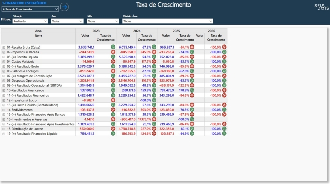This screenshot has width=330, height=184.
Task: Expand row 05-(=) Resultado Bruto
Action: [4, 66]
